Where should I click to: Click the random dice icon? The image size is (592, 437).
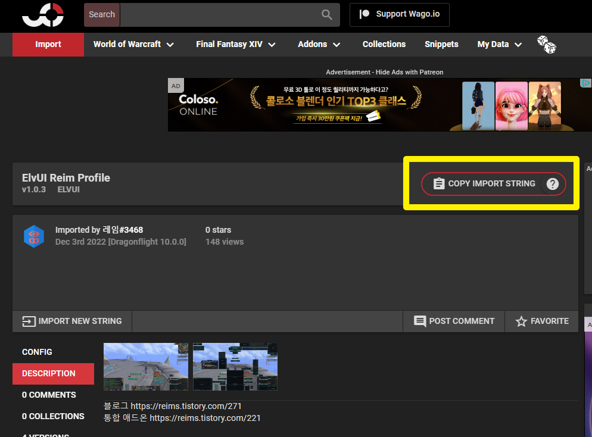[546, 45]
